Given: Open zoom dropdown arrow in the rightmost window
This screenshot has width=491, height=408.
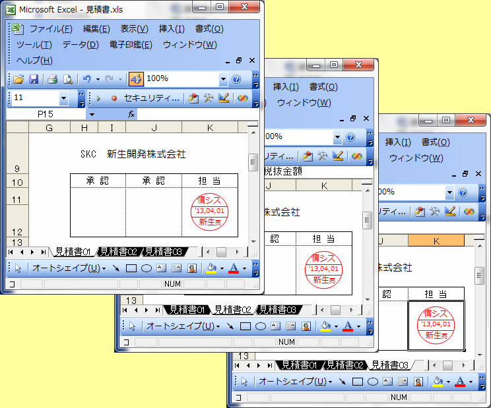Looking at the screenshot, I should point(449,192).
